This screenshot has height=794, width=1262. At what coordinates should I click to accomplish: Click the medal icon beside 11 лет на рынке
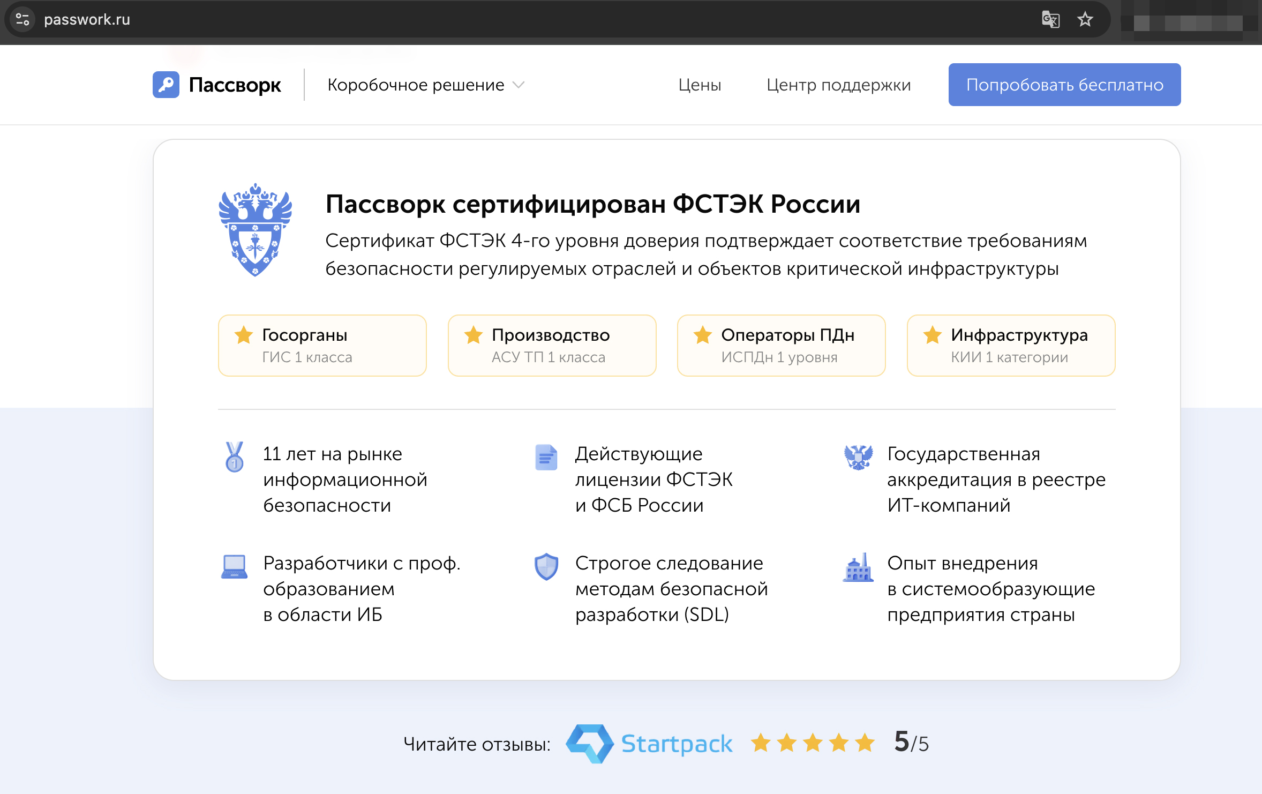[235, 457]
